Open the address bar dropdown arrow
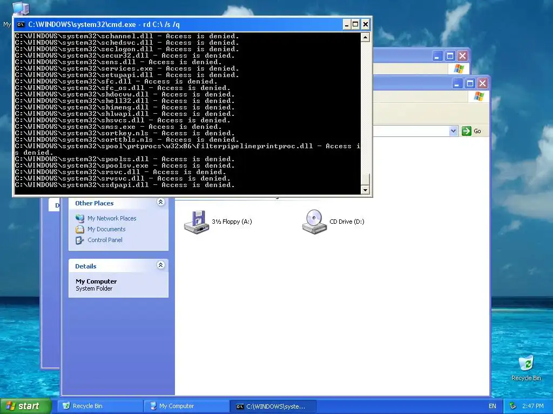553x414 pixels. [x=453, y=131]
